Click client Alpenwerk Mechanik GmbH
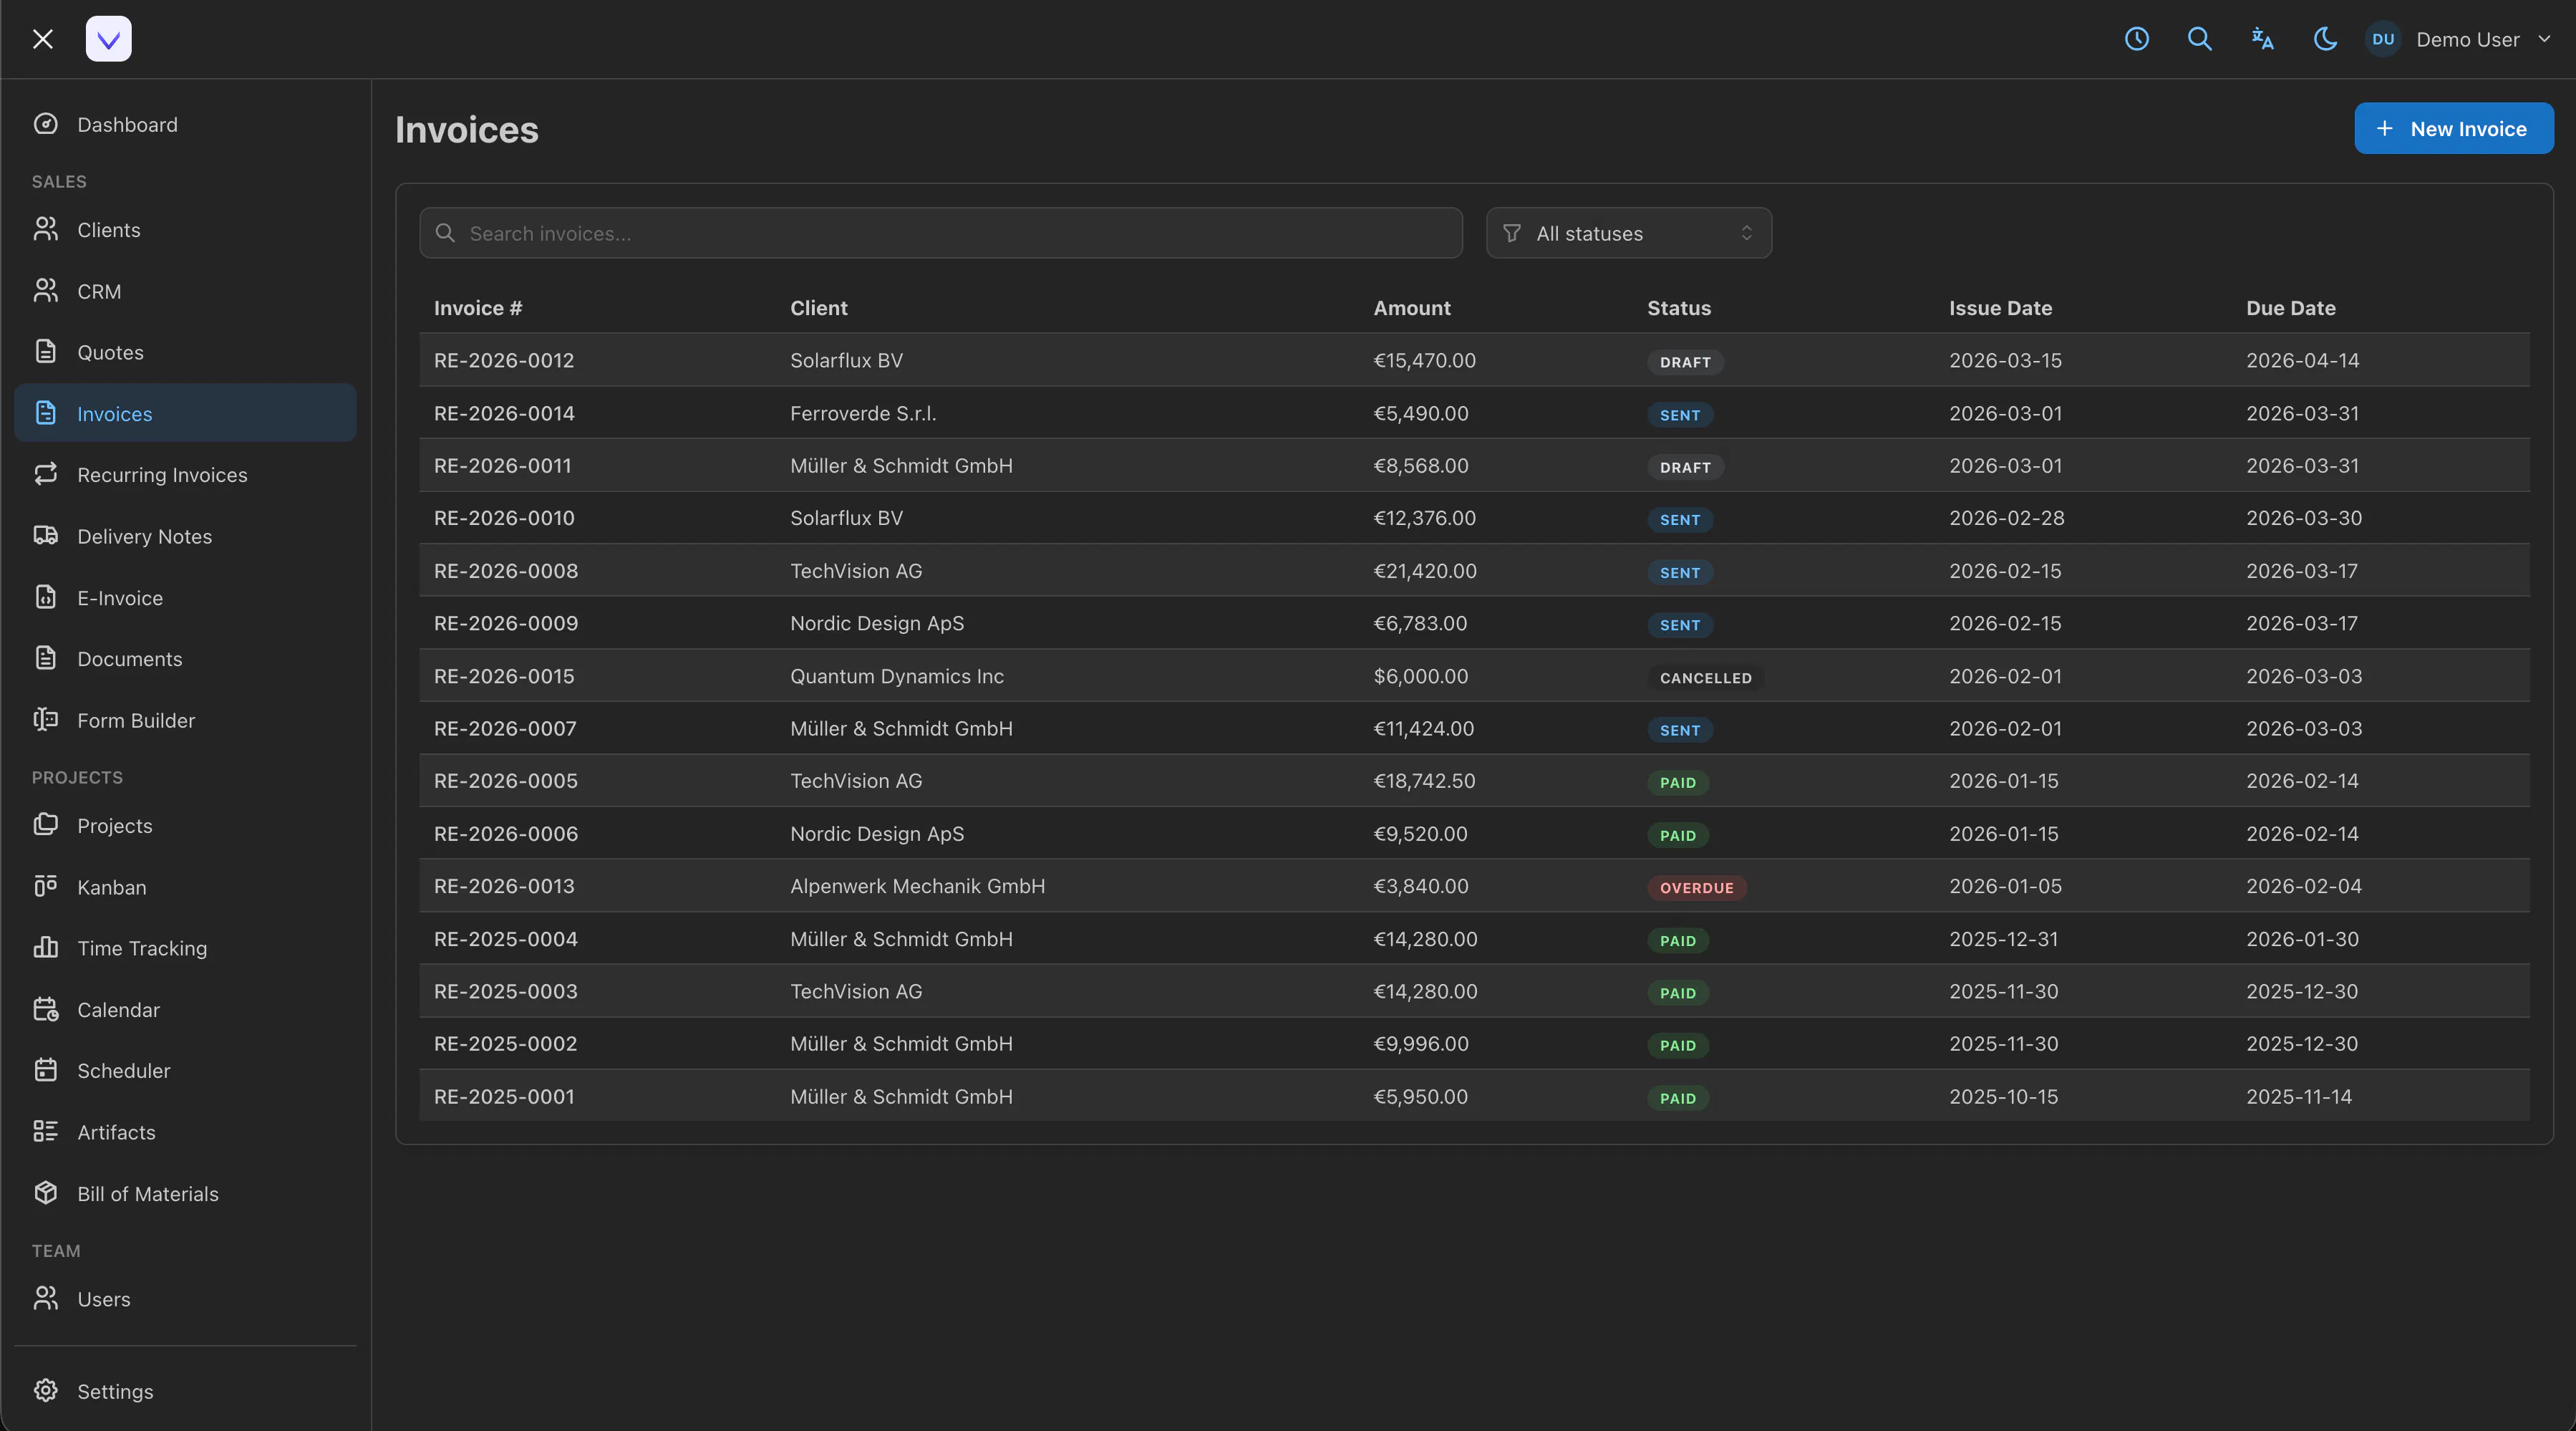The height and width of the screenshot is (1431, 2576). click(918, 886)
